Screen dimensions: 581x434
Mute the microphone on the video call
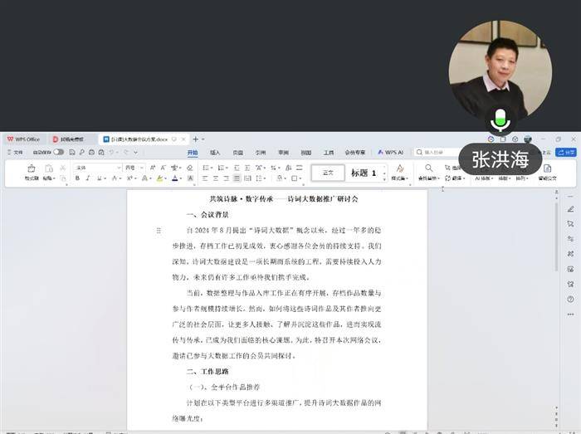(500, 121)
